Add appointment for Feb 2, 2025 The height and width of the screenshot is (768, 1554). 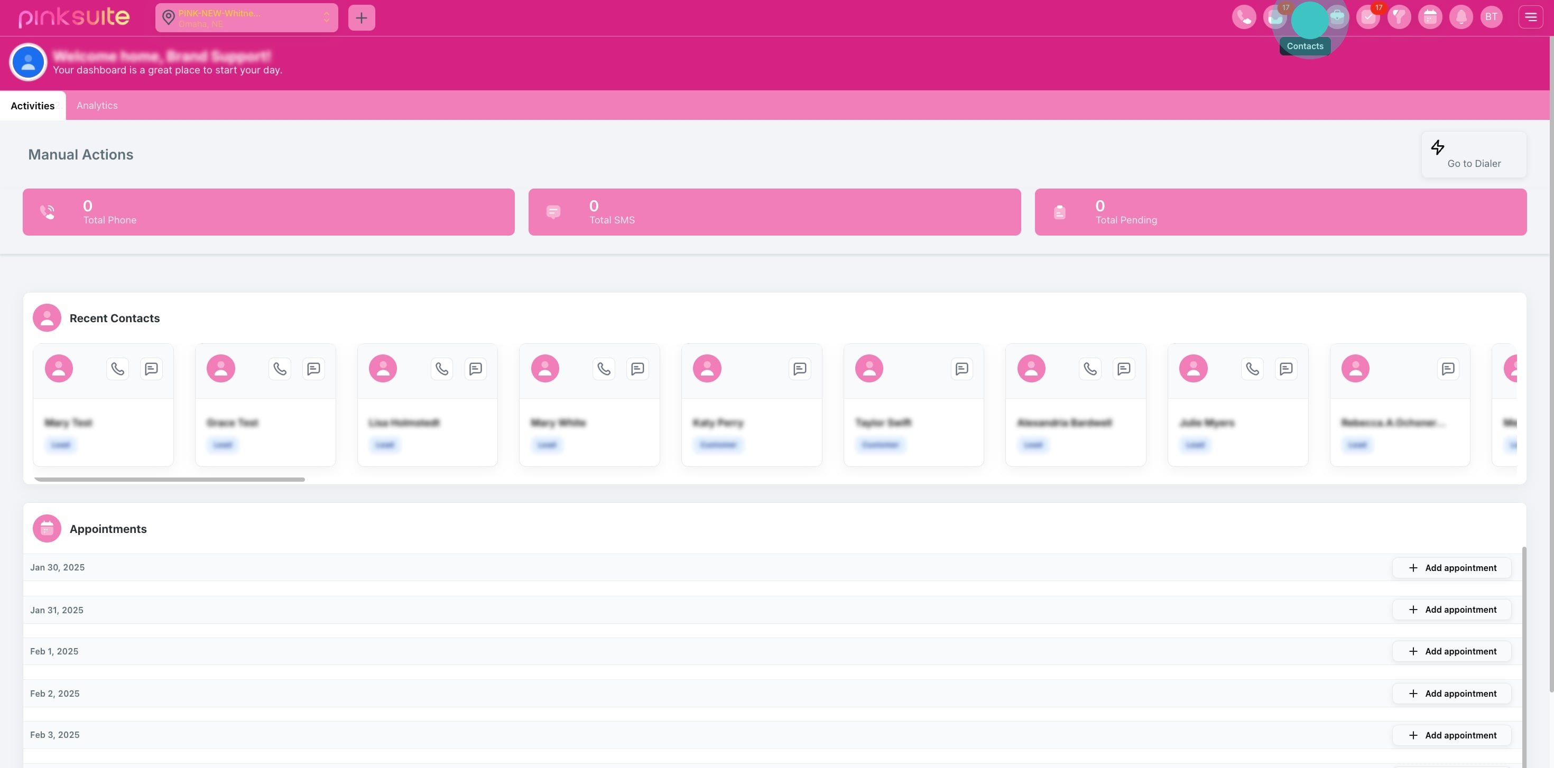click(x=1451, y=693)
